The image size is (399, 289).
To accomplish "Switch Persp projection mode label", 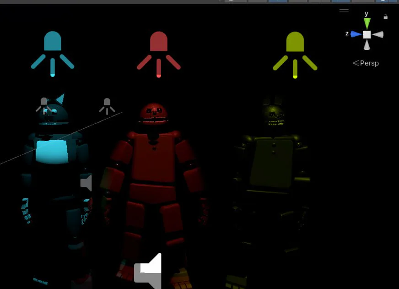I will tap(366, 63).
